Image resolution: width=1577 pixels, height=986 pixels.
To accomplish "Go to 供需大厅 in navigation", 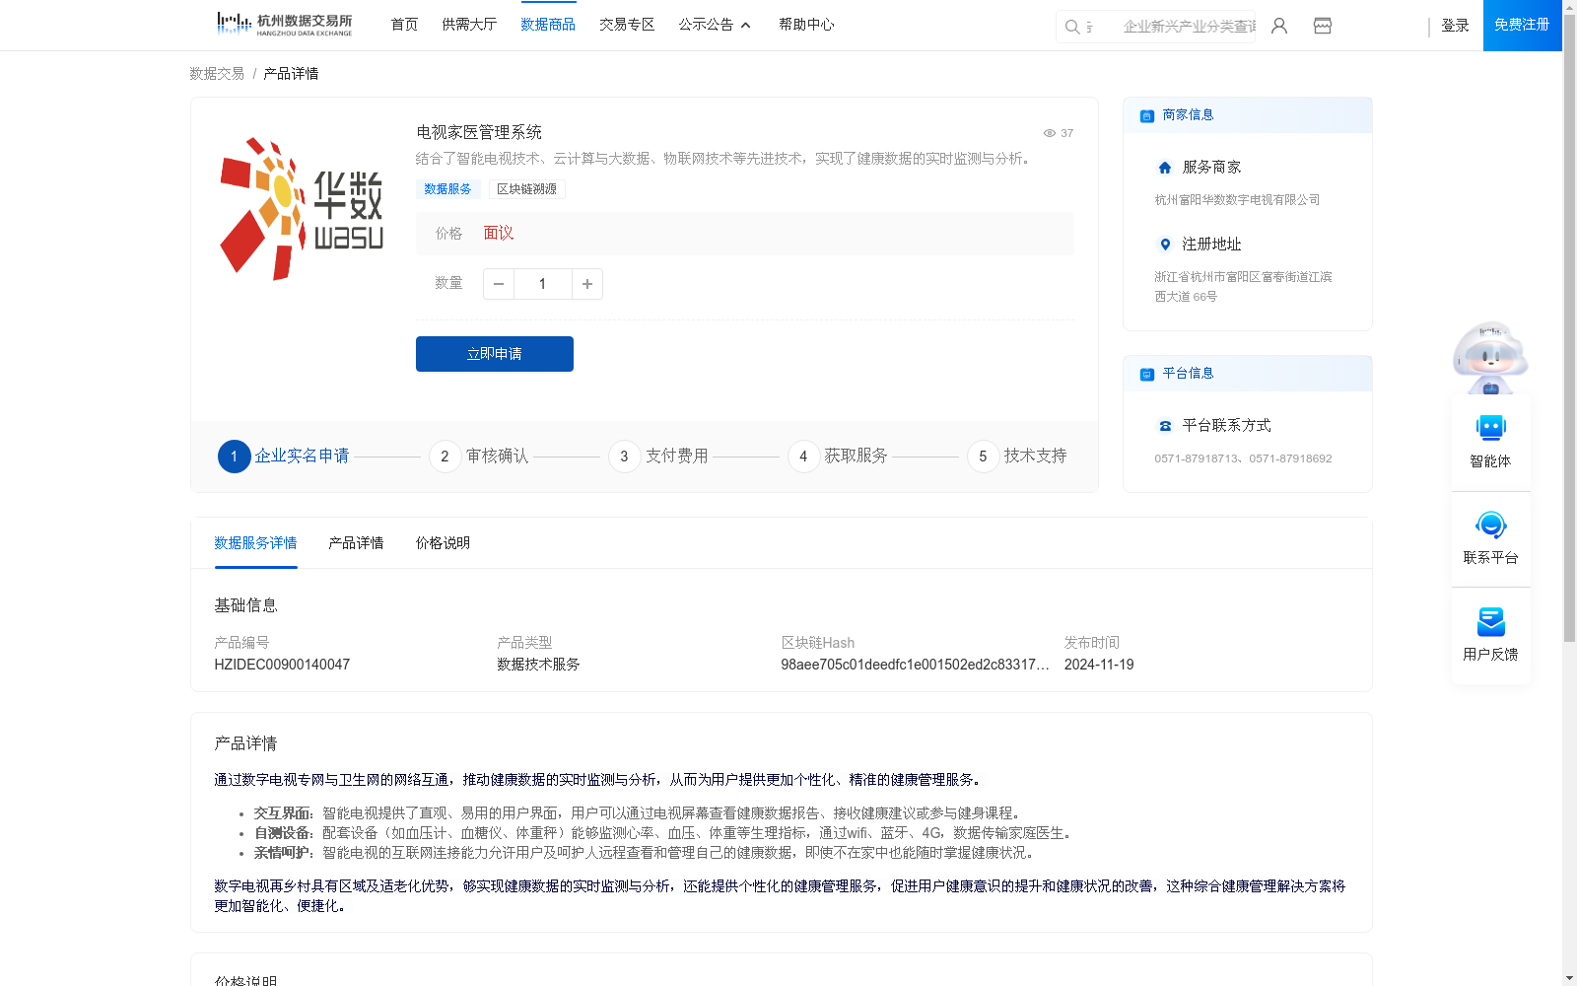I will point(469,25).
